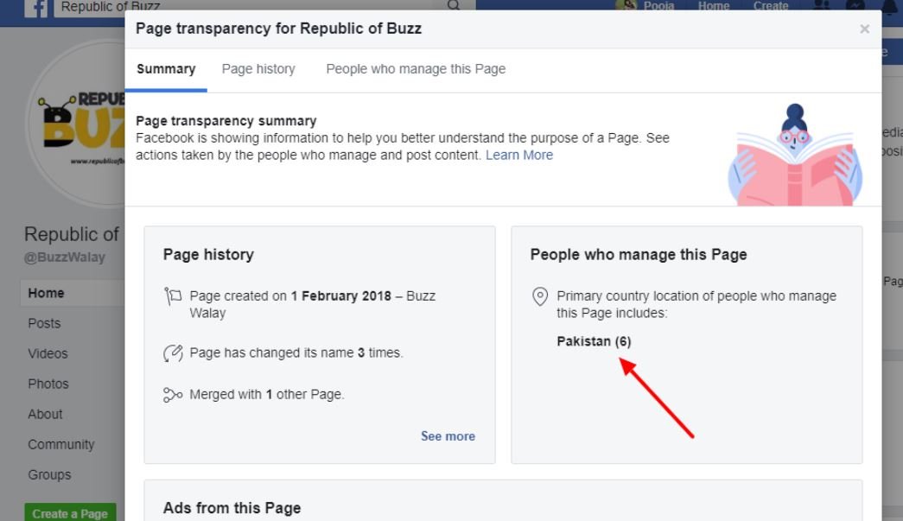Click the Republic of Buzz profile picture
The height and width of the screenshot is (521, 903).
tap(76, 124)
